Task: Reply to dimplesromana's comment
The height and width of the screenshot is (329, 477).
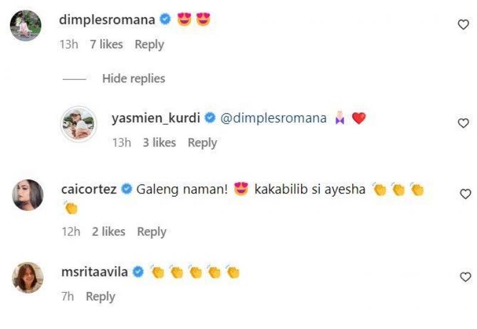Action: pyautogui.click(x=150, y=44)
